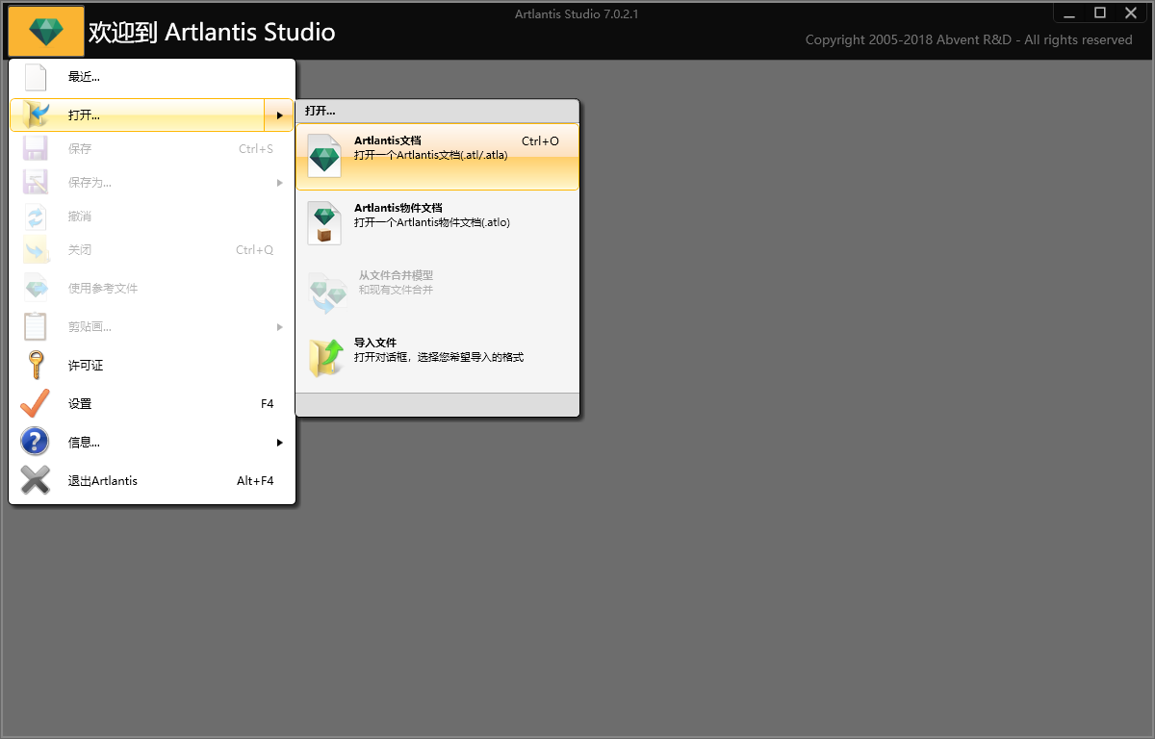Click the orange checkmark icon for 设置

coord(36,404)
